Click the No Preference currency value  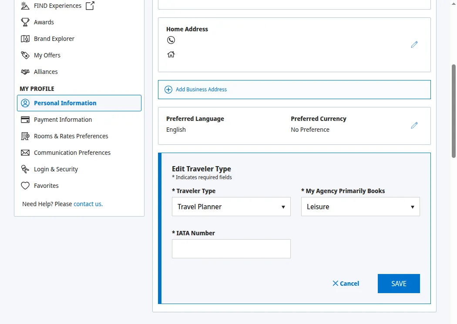(310, 130)
